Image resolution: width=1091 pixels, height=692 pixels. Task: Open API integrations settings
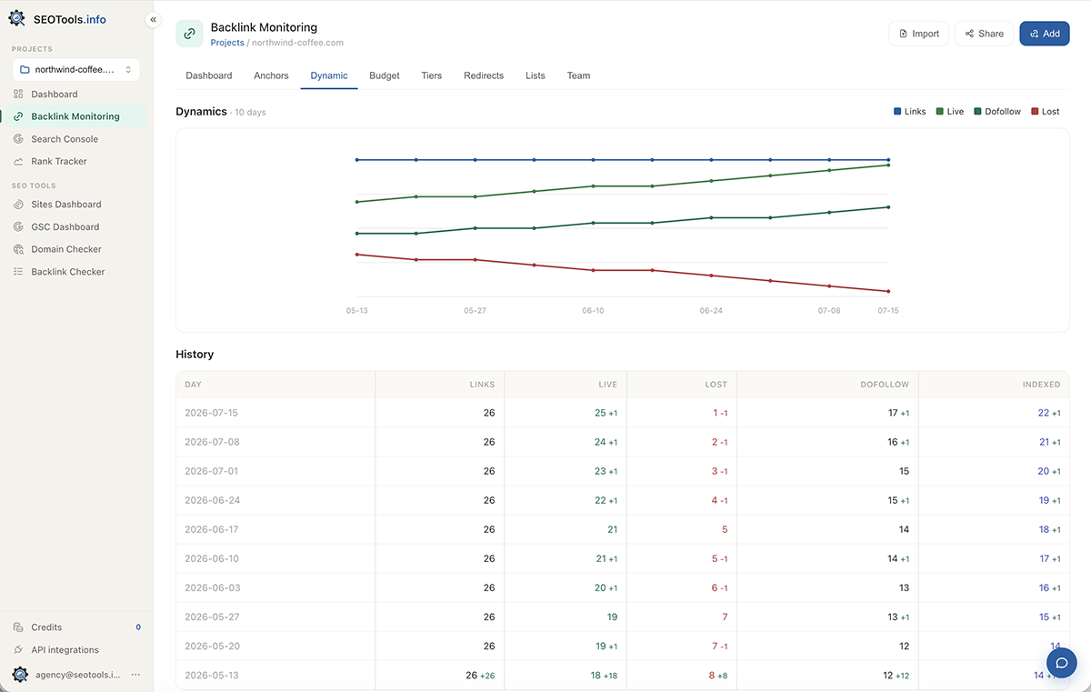click(x=65, y=650)
